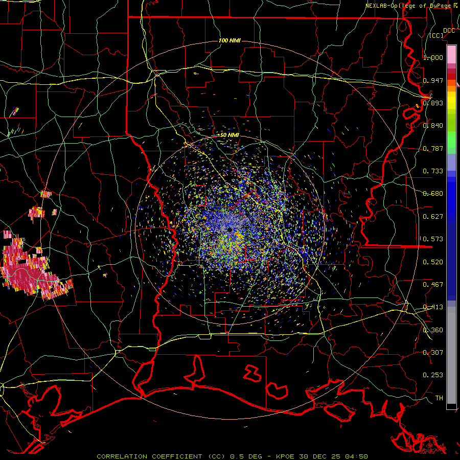
Task: Select the 0.680 value on the color scale
Action: pos(433,193)
